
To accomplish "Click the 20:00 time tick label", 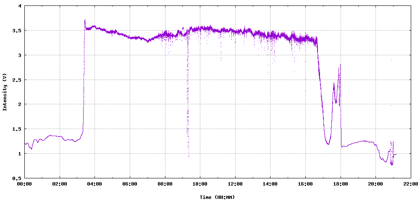I will (x=375, y=184).
